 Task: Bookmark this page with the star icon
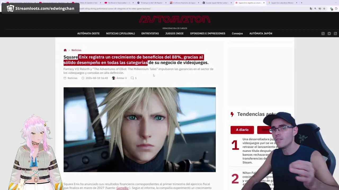(324, 9)
